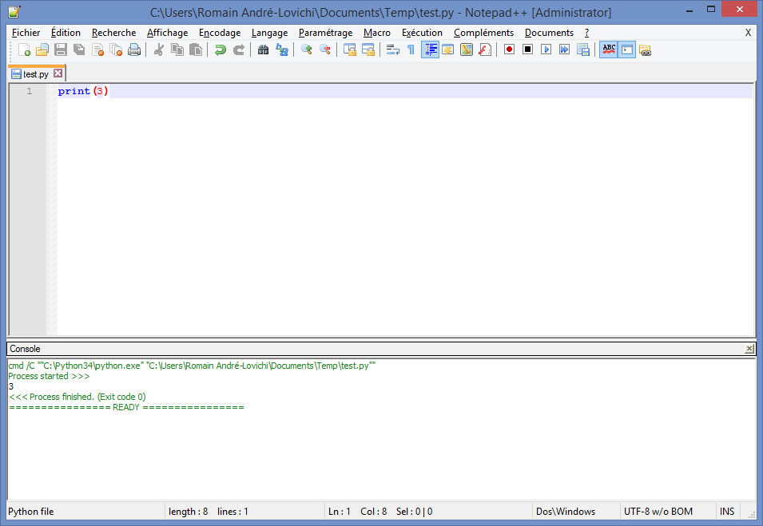763x526 pixels.
Task: Close the Console panel
Action: click(749, 349)
